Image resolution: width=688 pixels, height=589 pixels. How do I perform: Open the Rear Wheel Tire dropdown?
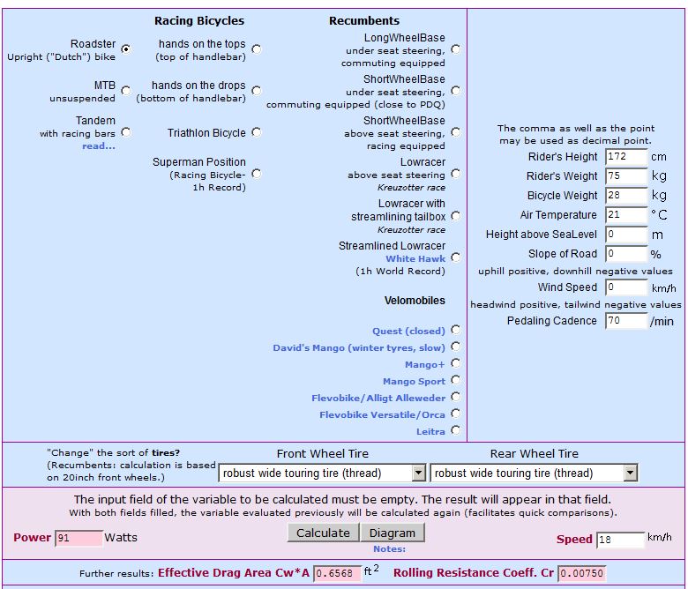534,473
